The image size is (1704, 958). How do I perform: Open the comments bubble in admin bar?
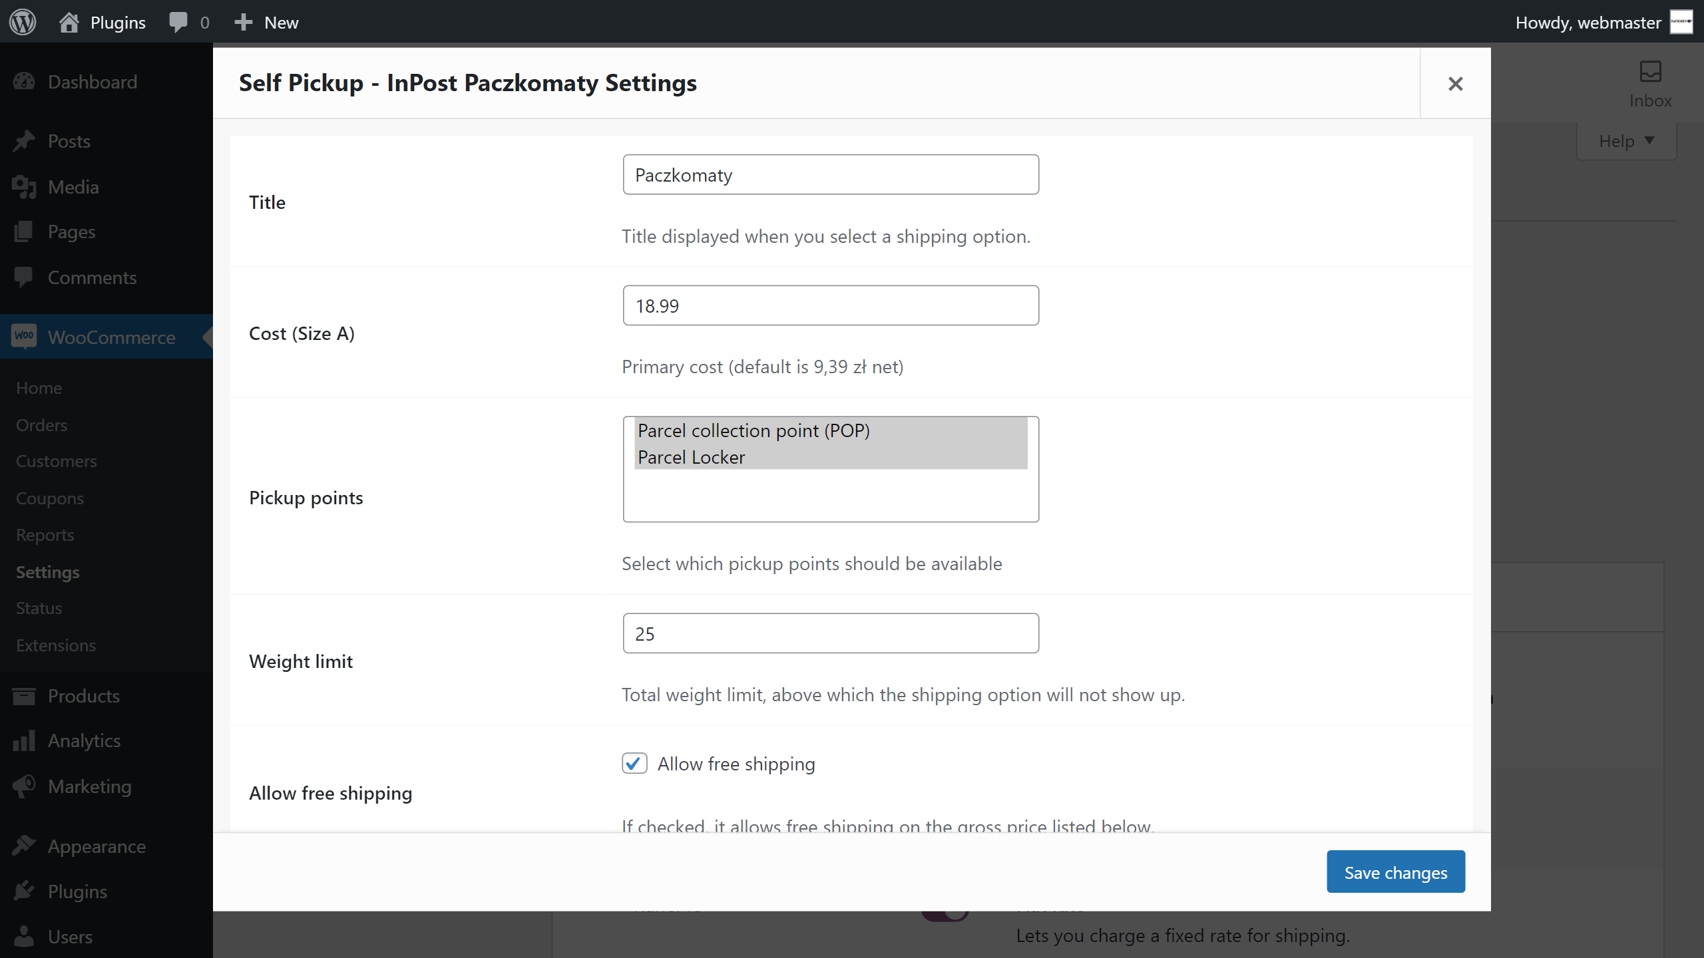click(178, 22)
